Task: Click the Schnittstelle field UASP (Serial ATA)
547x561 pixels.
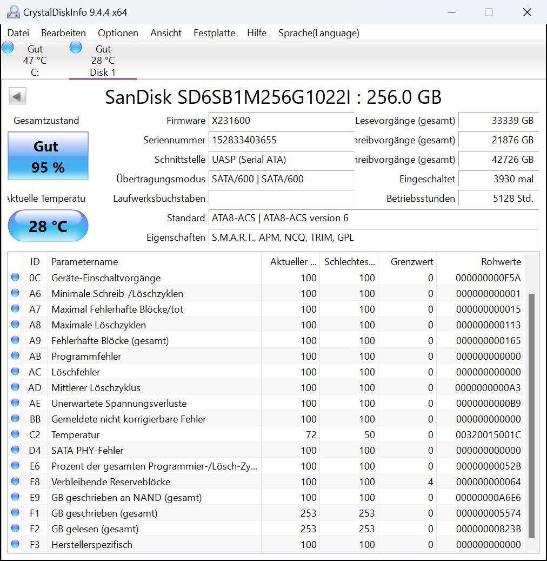Action: pos(282,159)
